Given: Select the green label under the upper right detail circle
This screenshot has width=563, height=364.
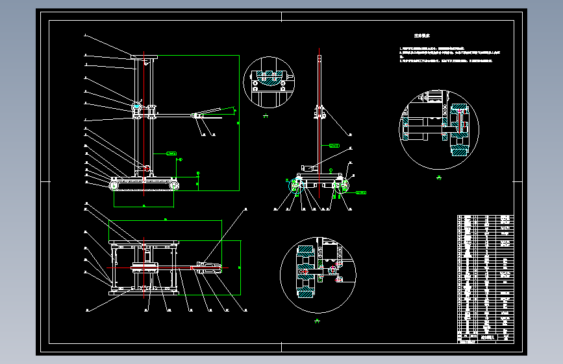Looking at the screenshot, I should click(x=439, y=177).
